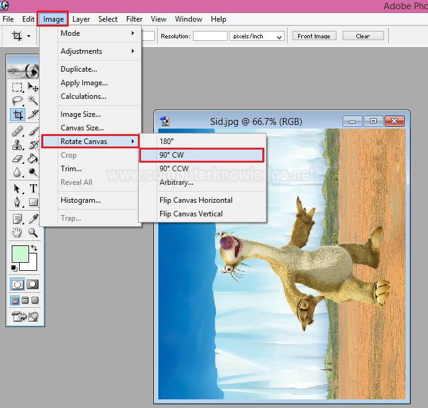Select the Dodge tool
Image resolution: width=428 pixels, height=408 pixels.
(x=33, y=172)
